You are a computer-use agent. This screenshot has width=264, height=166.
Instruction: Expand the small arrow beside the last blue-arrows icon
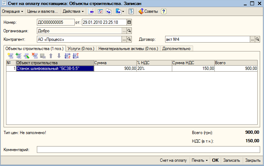pos(123,12)
